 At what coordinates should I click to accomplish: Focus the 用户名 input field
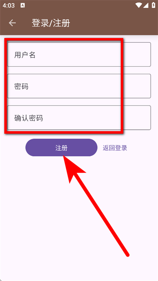pyautogui.click(x=79, y=55)
